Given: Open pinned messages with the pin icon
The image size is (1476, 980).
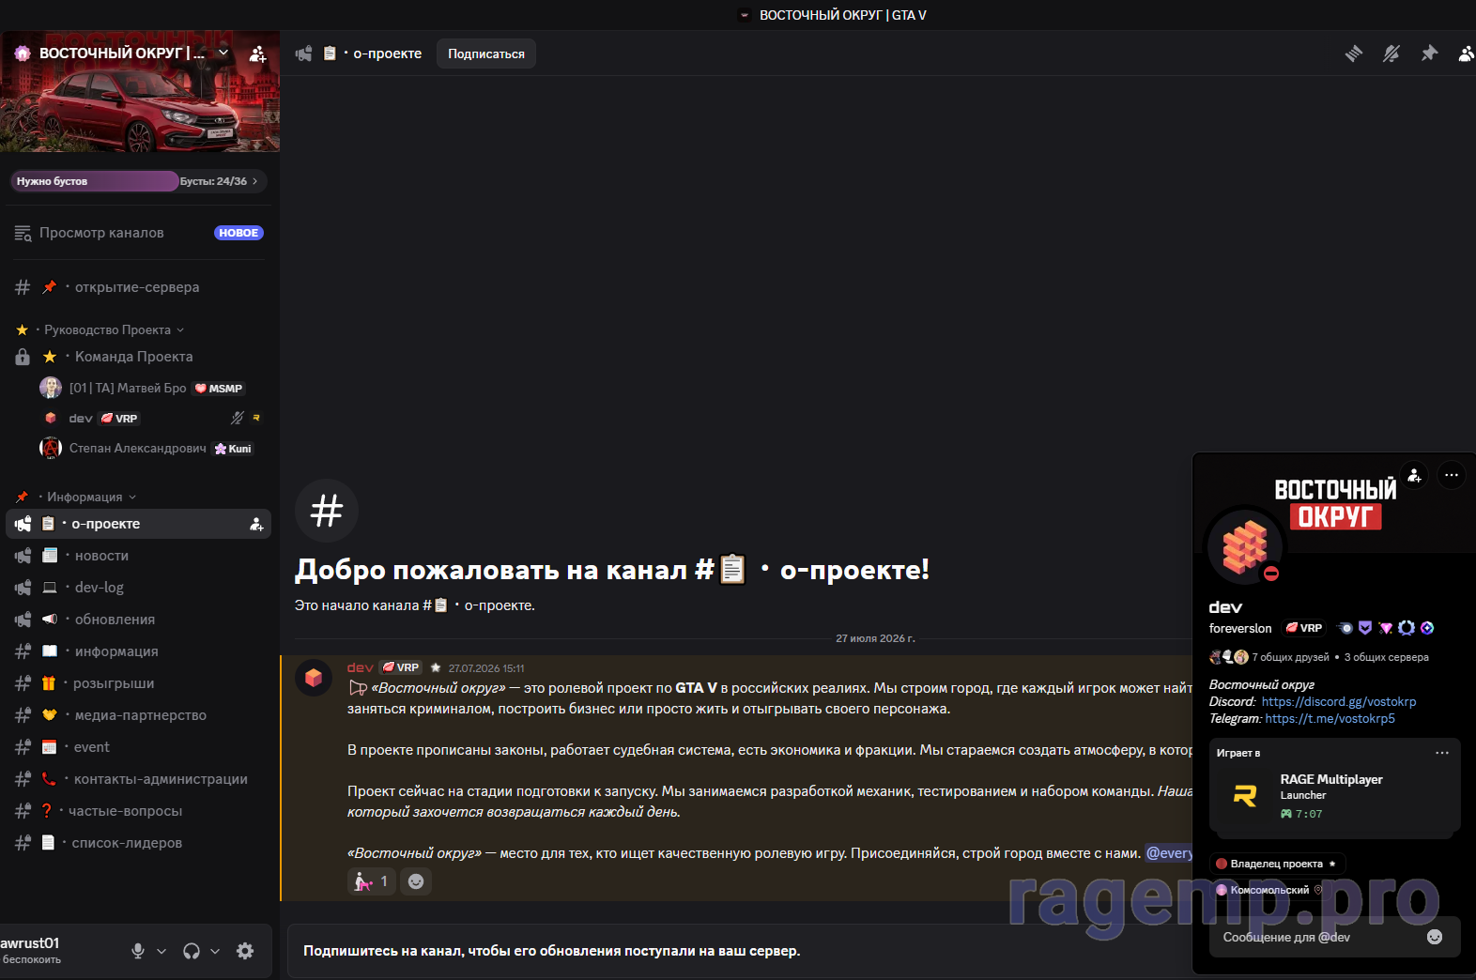Looking at the screenshot, I should (1429, 54).
